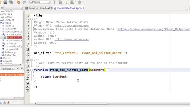Collapse the plugin header comment fold
The width and height of the screenshot is (190, 107).
31,19
